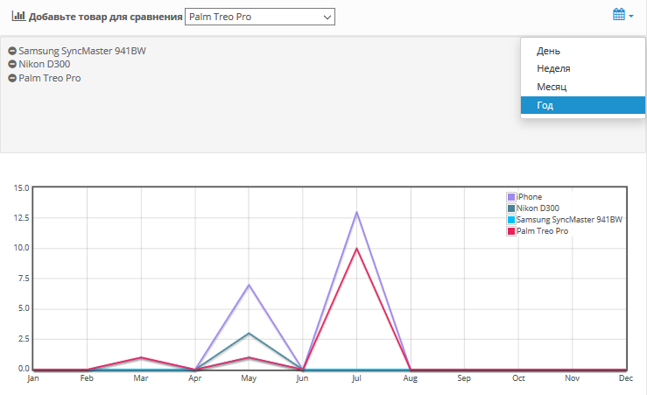
Task: Click the Nikon D300 legend swatch
Action: [x=511, y=208]
